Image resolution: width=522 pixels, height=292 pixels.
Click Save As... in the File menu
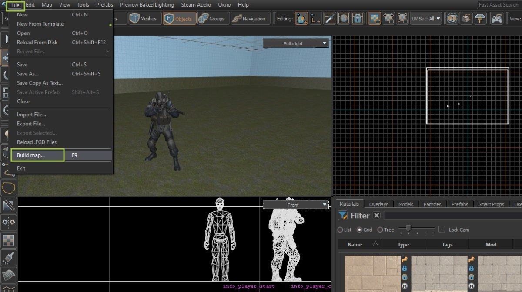[28, 74]
